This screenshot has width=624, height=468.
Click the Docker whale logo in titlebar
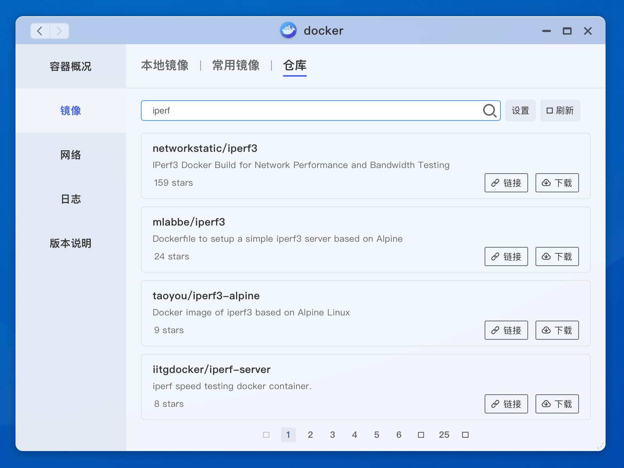[x=289, y=30]
